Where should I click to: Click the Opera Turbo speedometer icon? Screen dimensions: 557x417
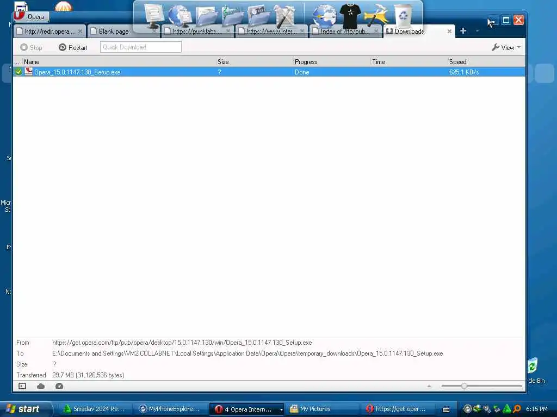[59, 386]
